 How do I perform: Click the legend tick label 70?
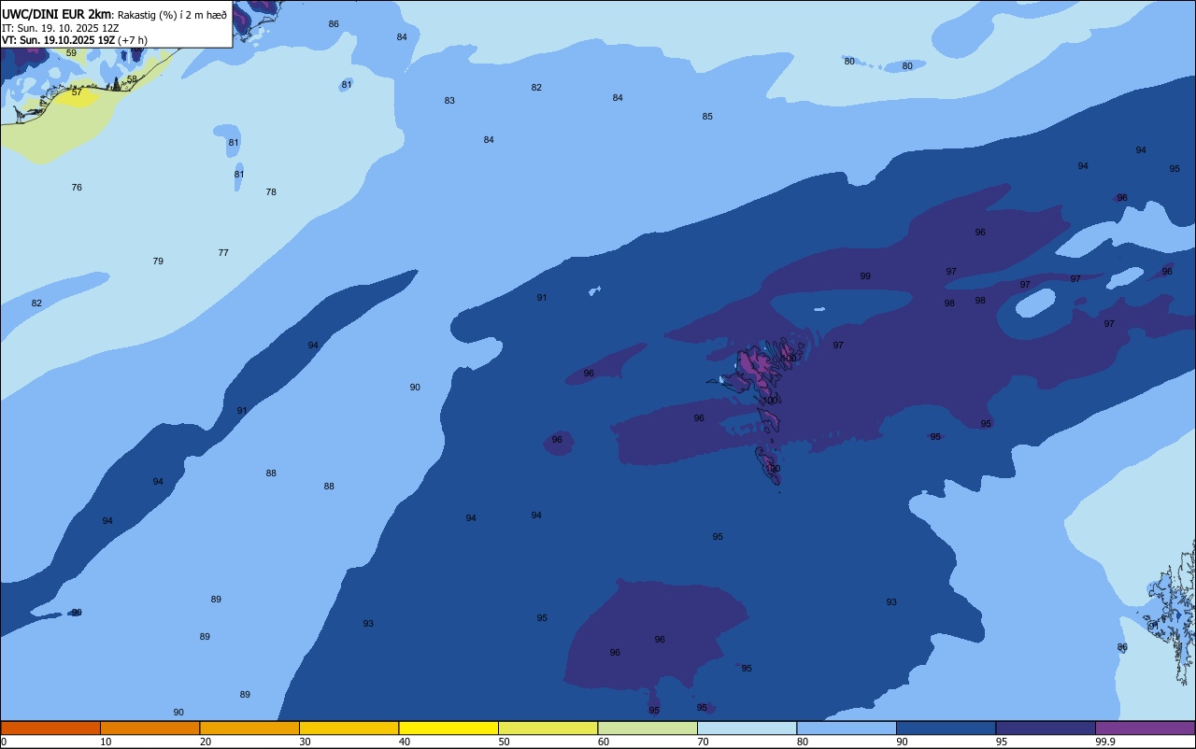click(x=703, y=742)
